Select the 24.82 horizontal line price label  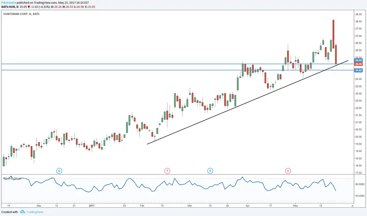coord(358,70)
